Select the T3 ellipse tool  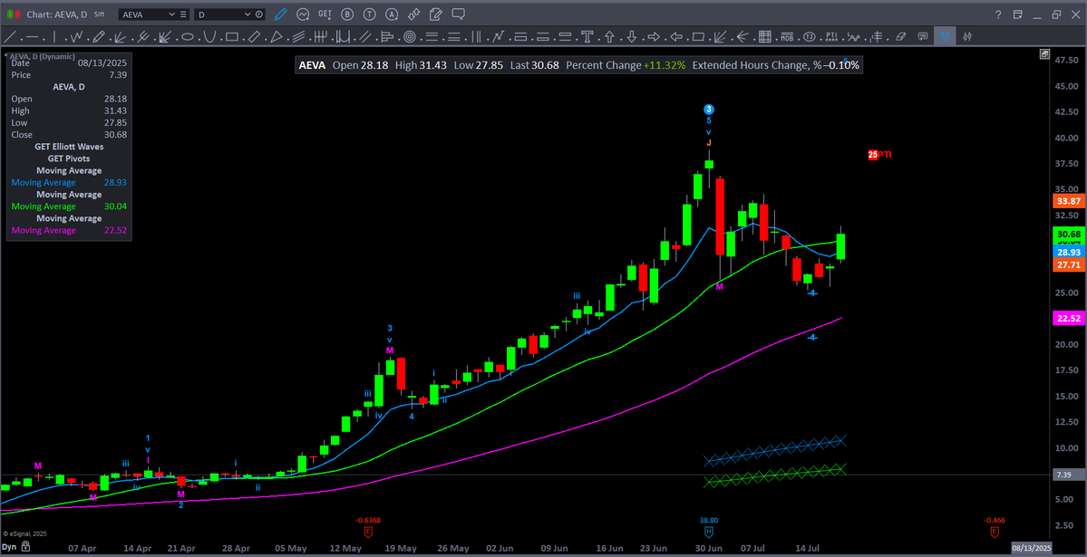tap(809, 37)
